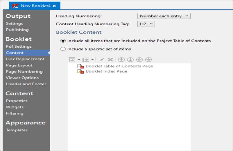The height and width of the screenshot is (151, 233).
Task: Open Page Layout in the sidebar
Action: click(19, 65)
